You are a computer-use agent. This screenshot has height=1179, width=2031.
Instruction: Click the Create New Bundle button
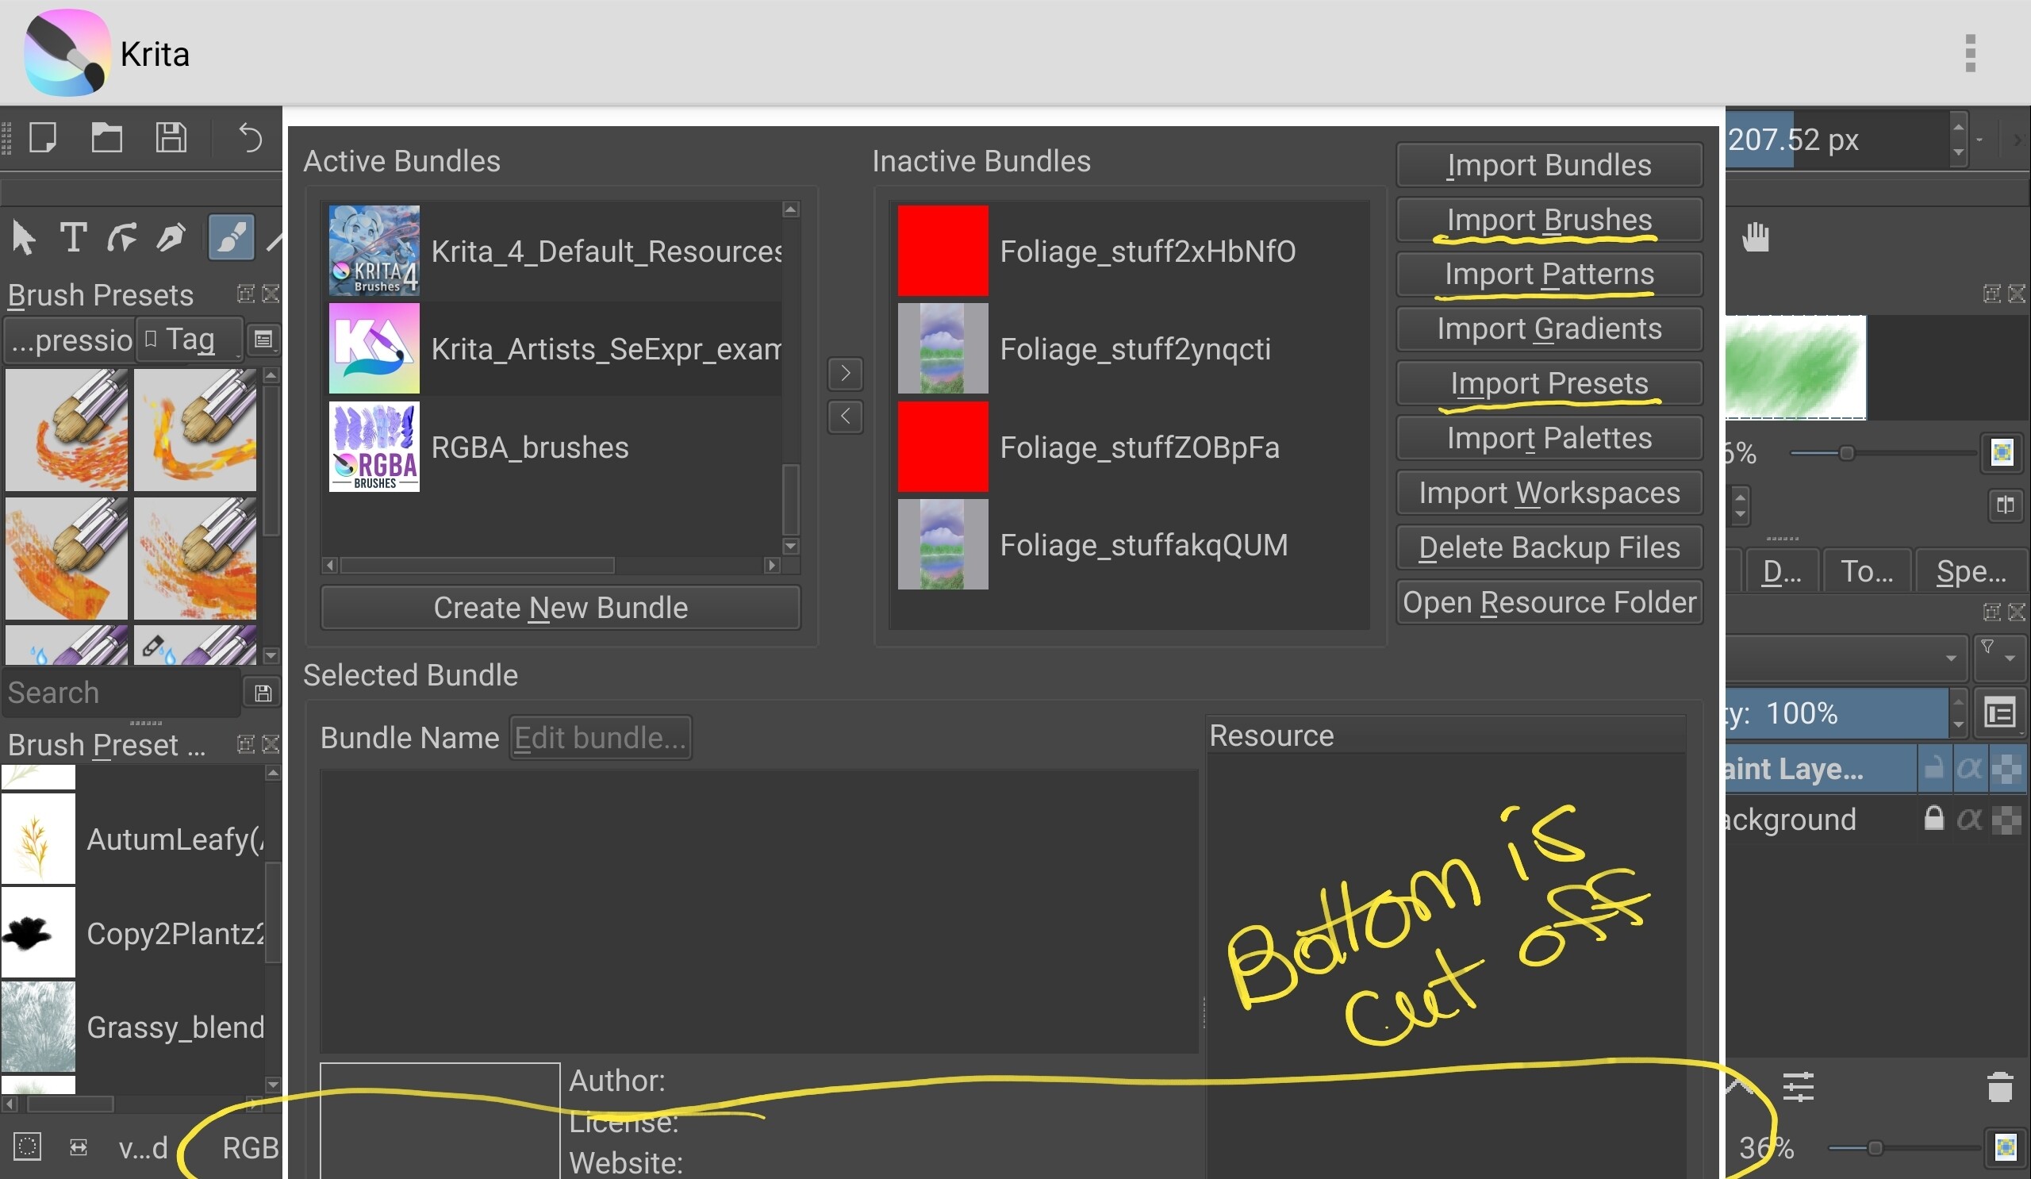(x=560, y=608)
